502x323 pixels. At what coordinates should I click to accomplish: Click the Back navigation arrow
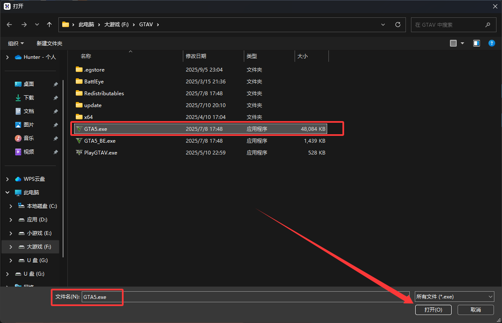[x=9, y=25]
